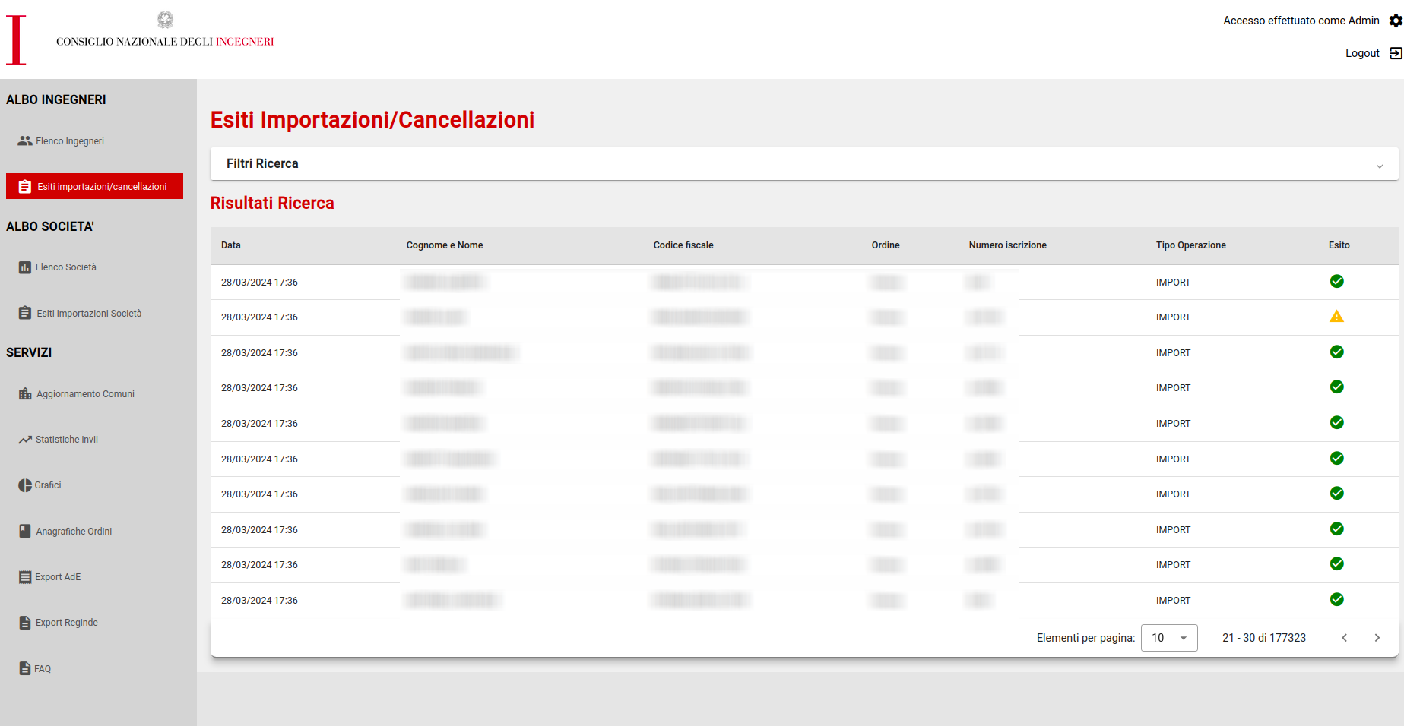
Task: Click the Aggiornamento Comuni building icon
Action: click(x=25, y=394)
